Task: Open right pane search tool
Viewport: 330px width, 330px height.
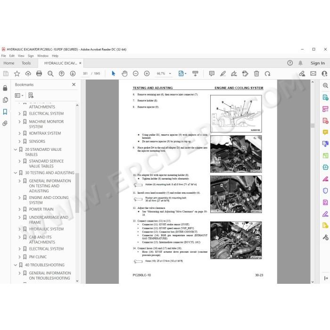Action: pyautogui.click(x=325, y=85)
